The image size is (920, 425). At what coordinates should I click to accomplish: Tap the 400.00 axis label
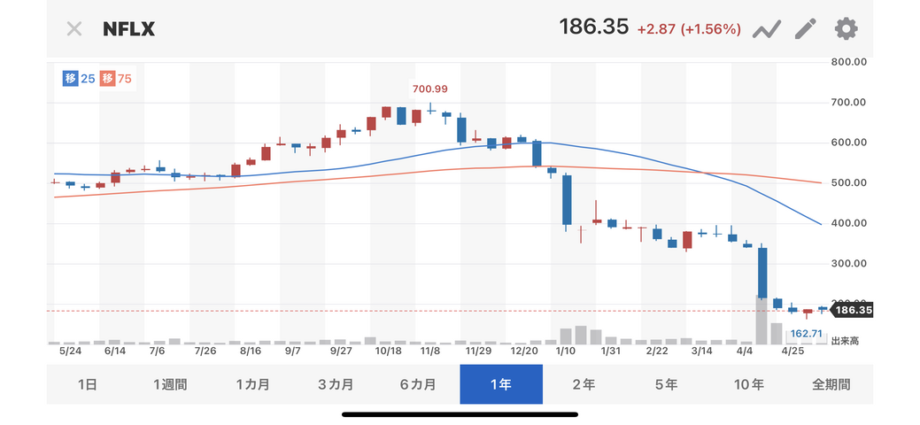[x=849, y=224]
